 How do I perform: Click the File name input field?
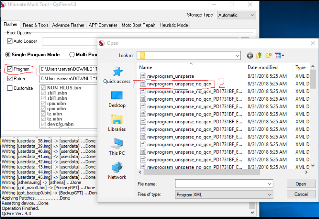(221, 184)
